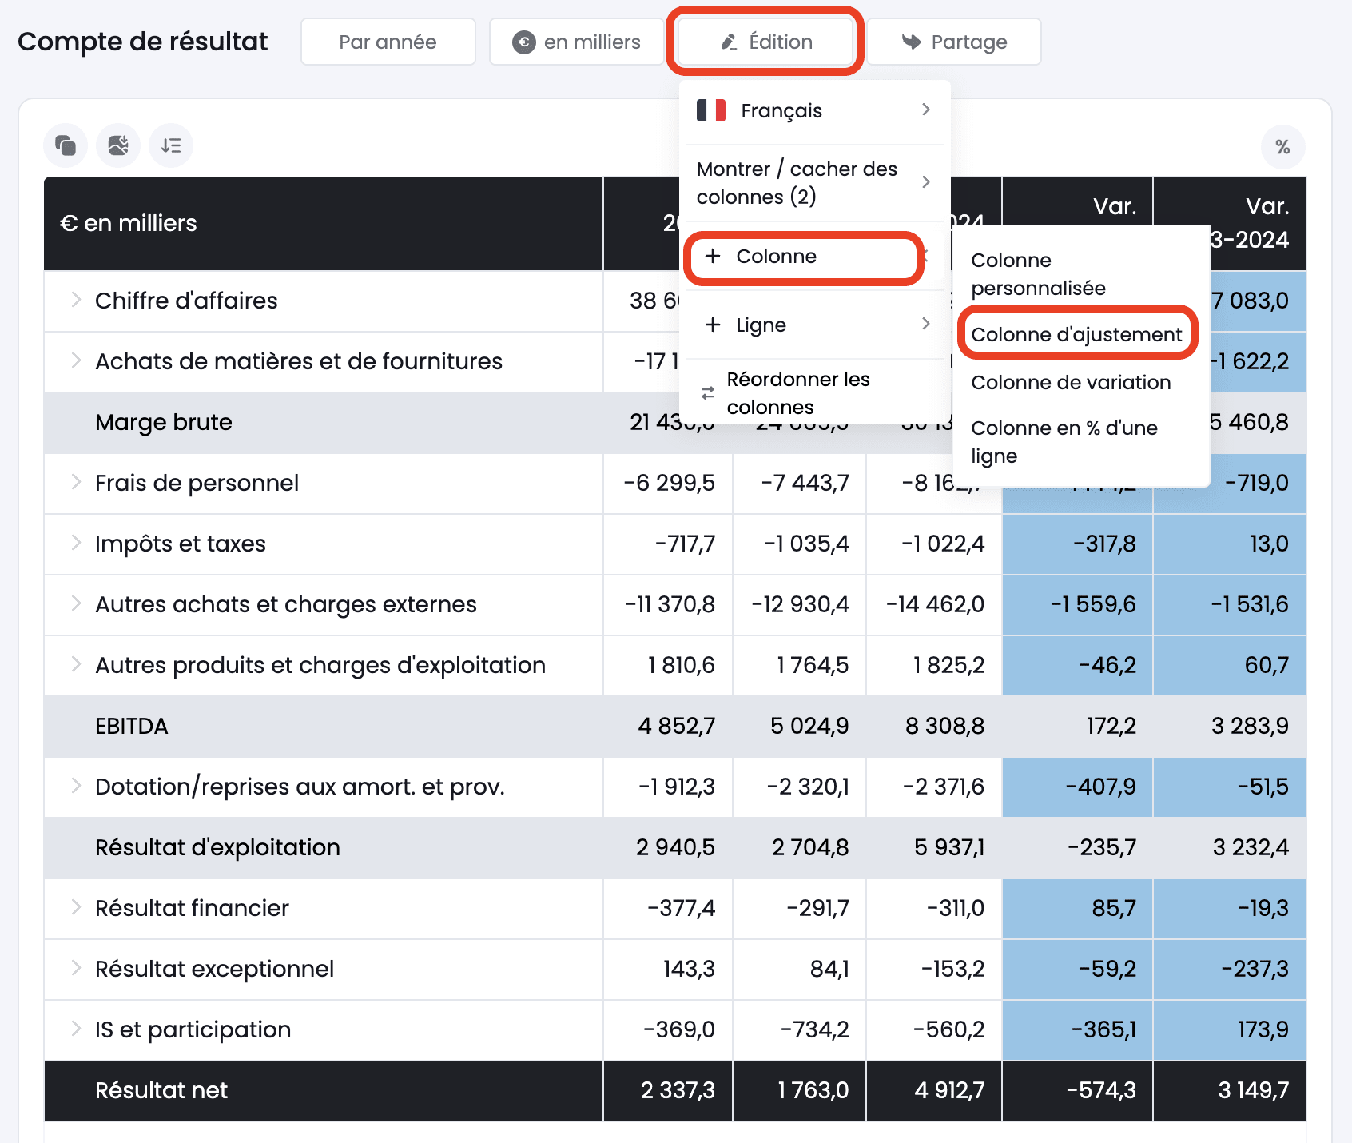Expand the 'Résultat exceptionnel' row
Viewport: 1352px width, 1143px height.
76,968
